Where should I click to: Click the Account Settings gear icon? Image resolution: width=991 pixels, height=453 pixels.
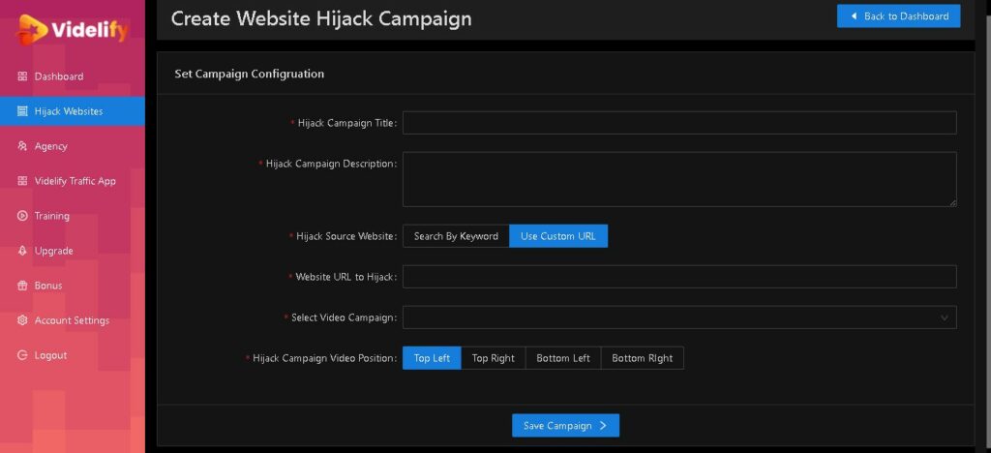coord(23,320)
